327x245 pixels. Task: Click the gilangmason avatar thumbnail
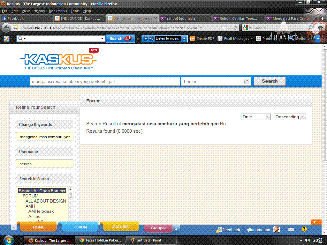point(277,229)
